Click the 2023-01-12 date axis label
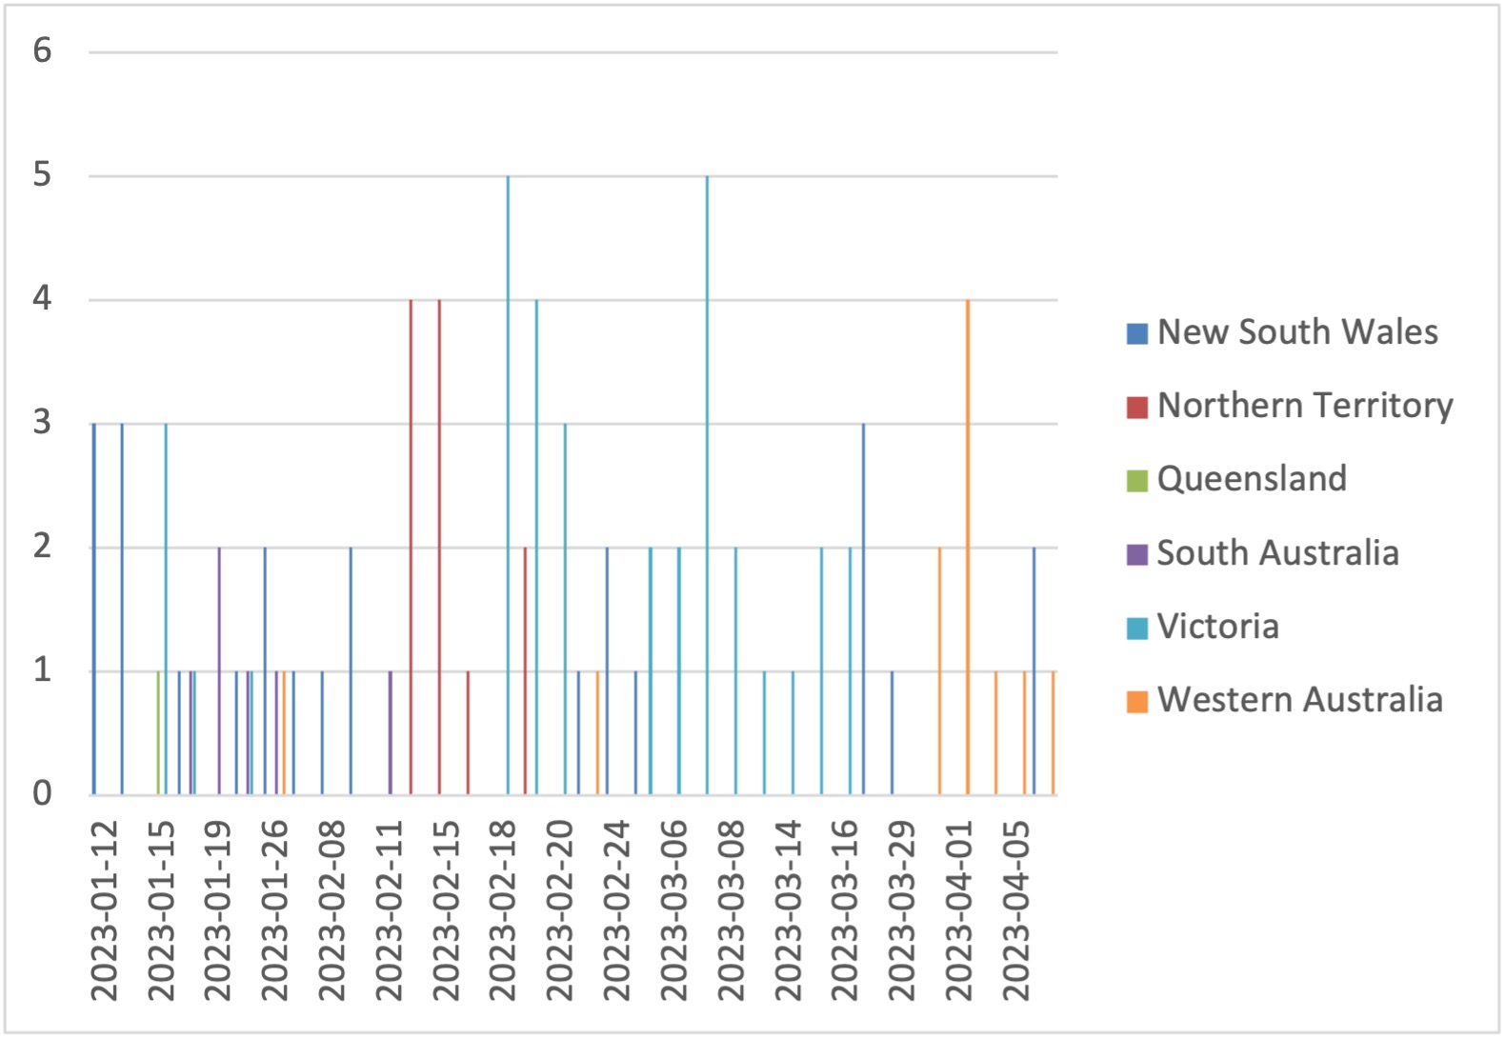Viewport: 1506px width, 1038px height. pyautogui.click(x=105, y=910)
